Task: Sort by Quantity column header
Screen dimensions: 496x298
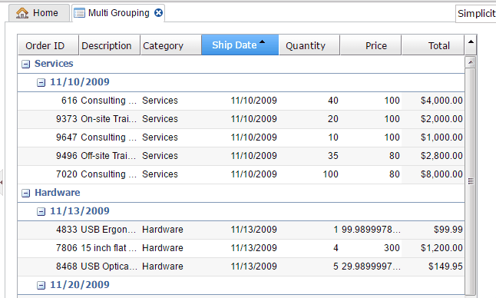Action: click(309, 45)
